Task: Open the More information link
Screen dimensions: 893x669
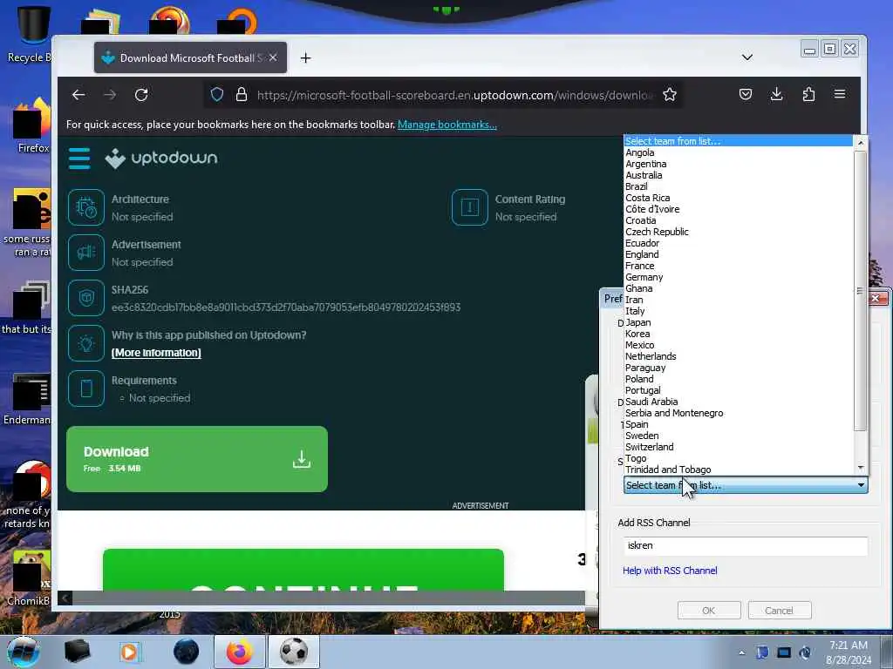Action: coord(156,353)
